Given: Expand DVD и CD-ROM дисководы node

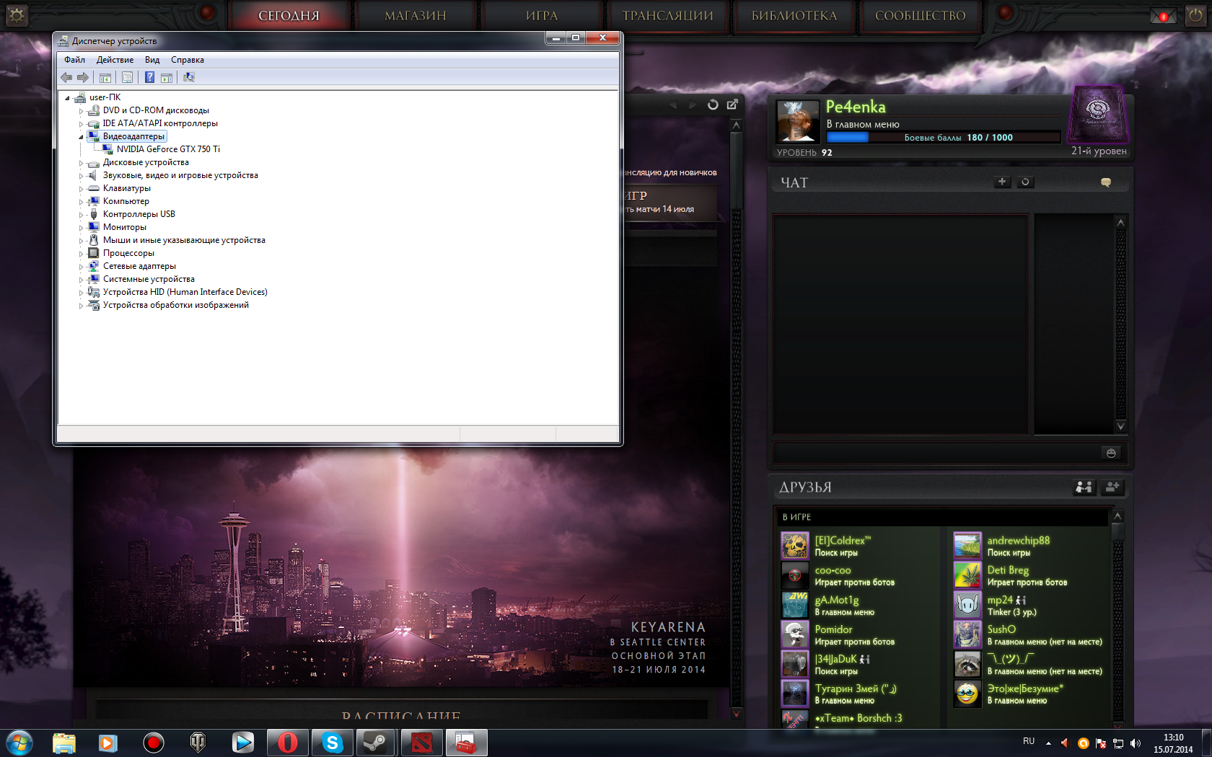Looking at the screenshot, I should click(81, 111).
